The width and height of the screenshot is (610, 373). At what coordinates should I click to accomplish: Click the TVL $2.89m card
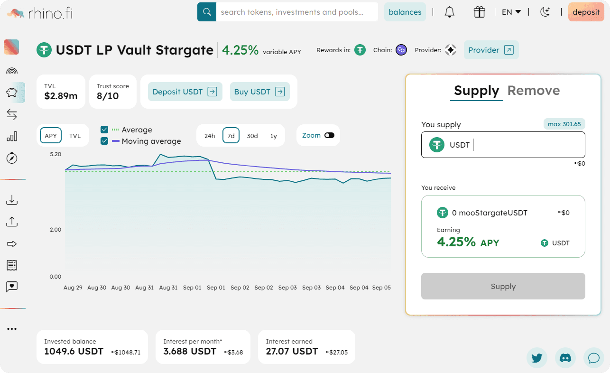click(x=61, y=92)
